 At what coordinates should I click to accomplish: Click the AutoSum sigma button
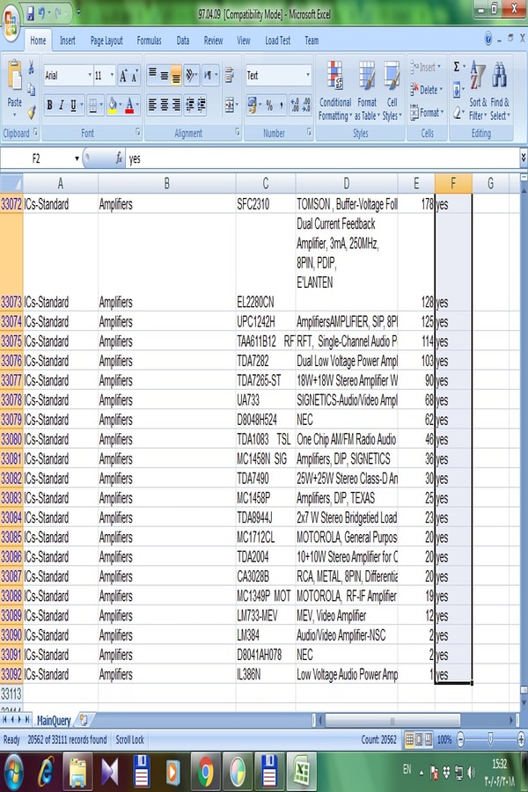[x=456, y=67]
